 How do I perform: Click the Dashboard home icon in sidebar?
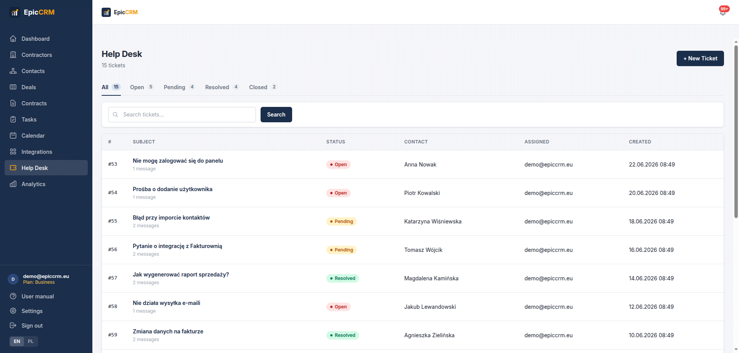coord(13,38)
